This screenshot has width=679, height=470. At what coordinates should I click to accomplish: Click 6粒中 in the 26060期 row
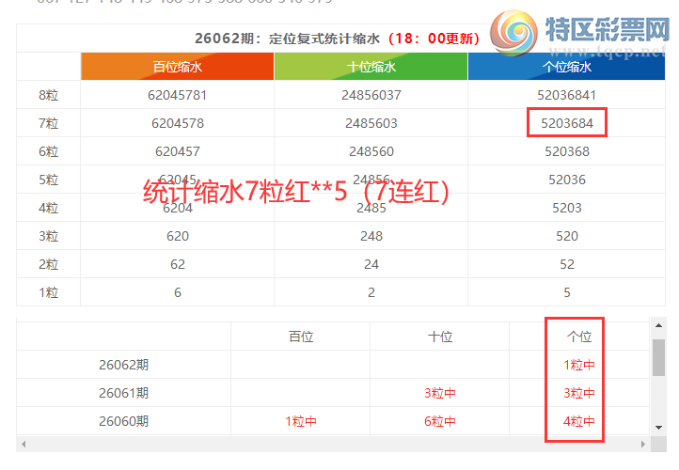pos(440,421)
